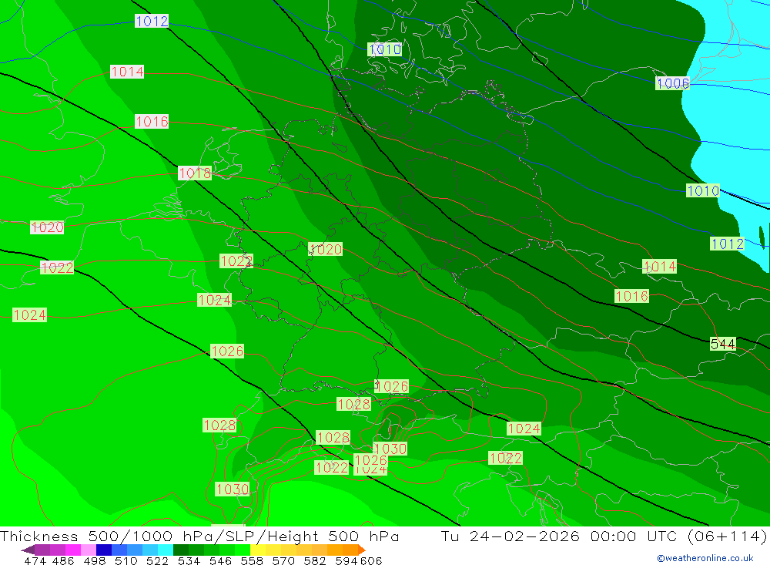Click the 522 legend value
The width and height of the screenshot is (770, 565).
pos(157,560)
